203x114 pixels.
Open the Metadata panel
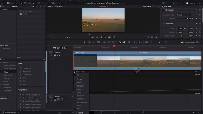(x=178, y=3)
